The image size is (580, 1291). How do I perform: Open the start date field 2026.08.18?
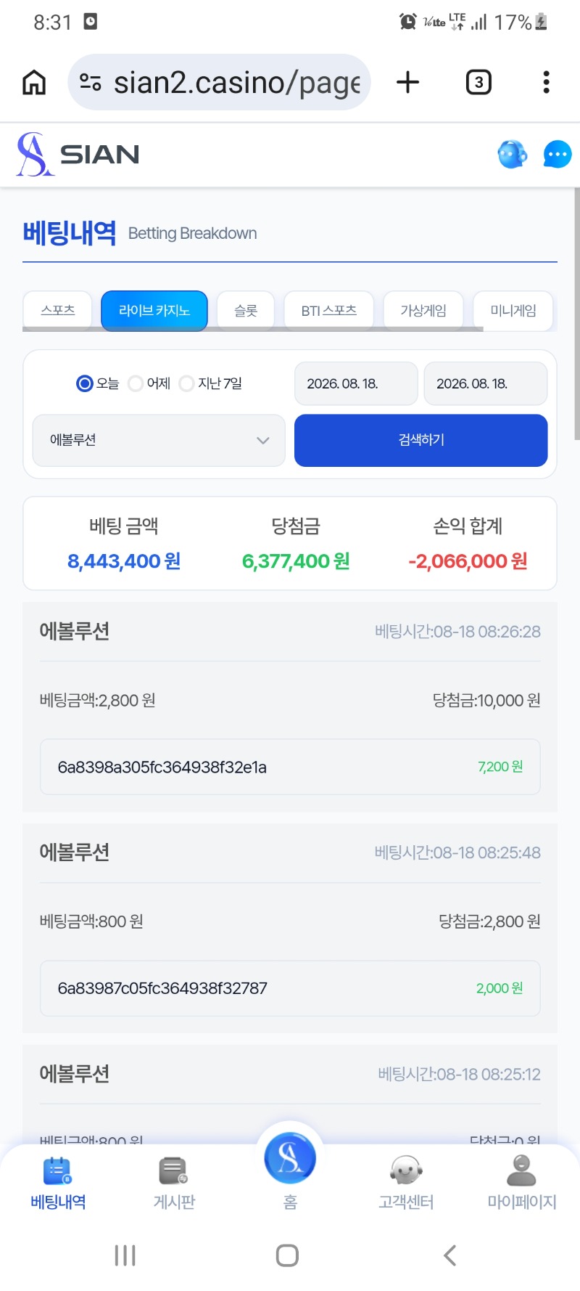point(356,383)
